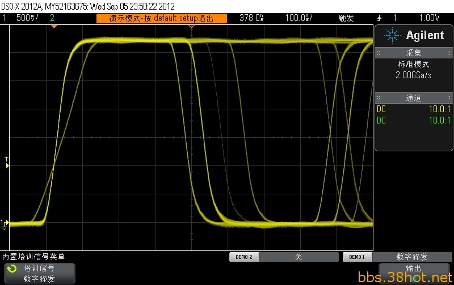Viewport: 454px width, 285px height.
Task: Click the channel 1 scale 500 mV/ readout
Action: 27,18
